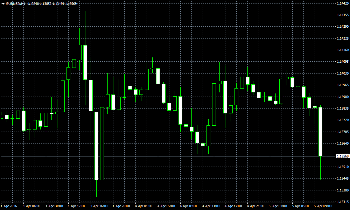Click the 1.13640 price scale label
Screen dimensions: 350x210
343,143
